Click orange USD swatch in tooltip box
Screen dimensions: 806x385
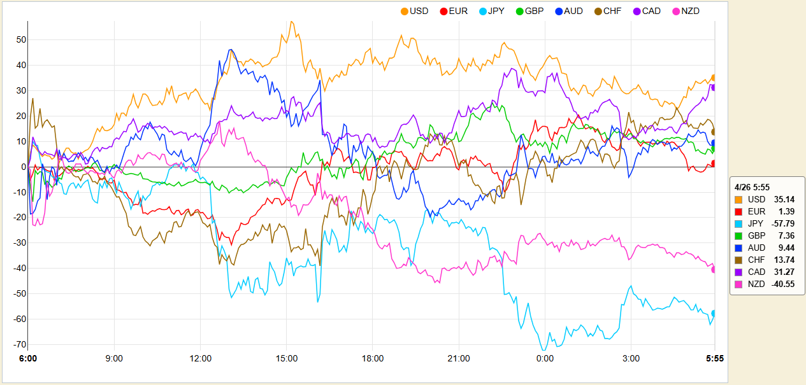[x=738, y=200]
